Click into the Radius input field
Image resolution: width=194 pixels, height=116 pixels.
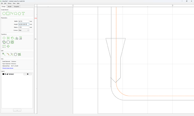pos(24,27)
